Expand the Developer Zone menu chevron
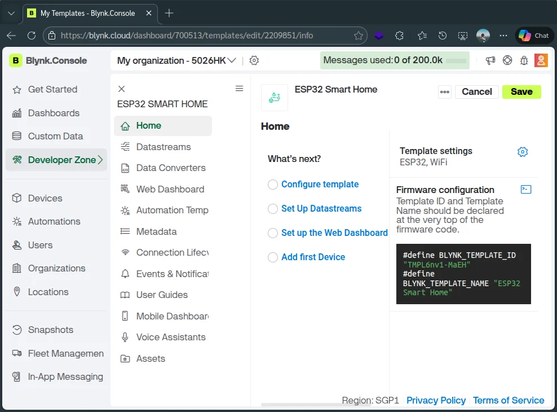The height and width of the screenshot is (412, 557). pyautogui.click(x=100, y=160)
